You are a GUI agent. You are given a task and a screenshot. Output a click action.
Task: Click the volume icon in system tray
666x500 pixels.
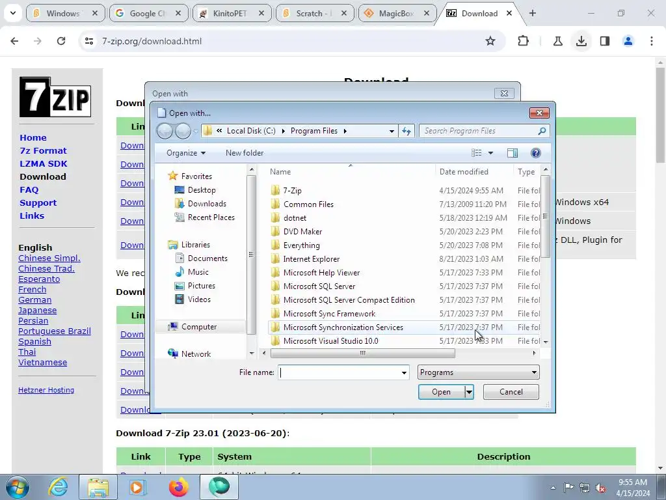(600, 488)
